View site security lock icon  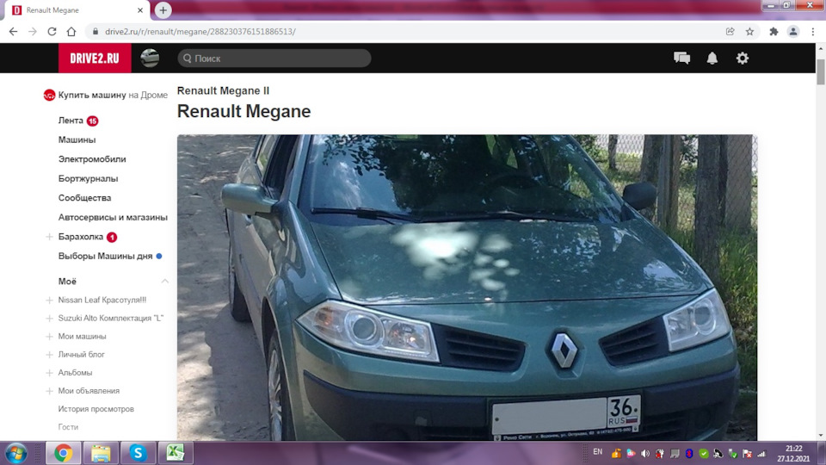[x=96, y=32]
